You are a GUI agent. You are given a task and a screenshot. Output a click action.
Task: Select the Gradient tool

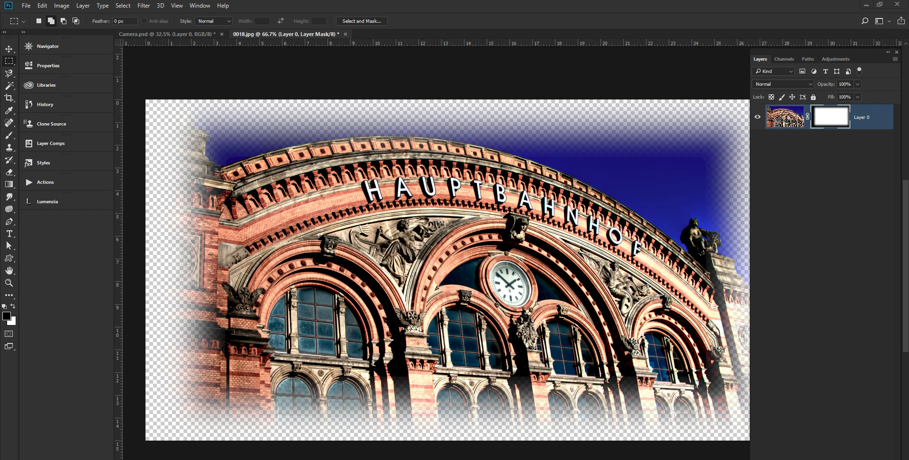click(x=9, y=184)
